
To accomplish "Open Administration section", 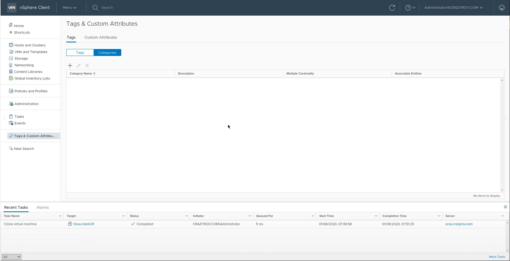I will 27,104.
